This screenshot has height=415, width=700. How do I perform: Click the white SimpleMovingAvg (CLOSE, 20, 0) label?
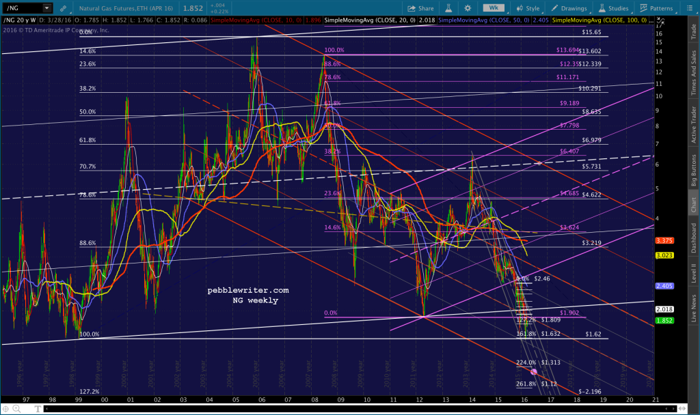(x=370, y=20)
